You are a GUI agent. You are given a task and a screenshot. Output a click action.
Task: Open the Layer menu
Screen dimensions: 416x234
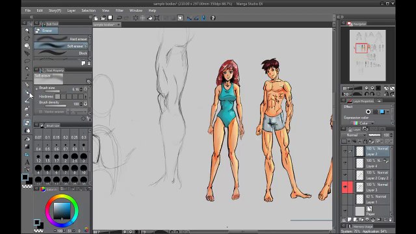pyautogui.click(x=71, y=10)
